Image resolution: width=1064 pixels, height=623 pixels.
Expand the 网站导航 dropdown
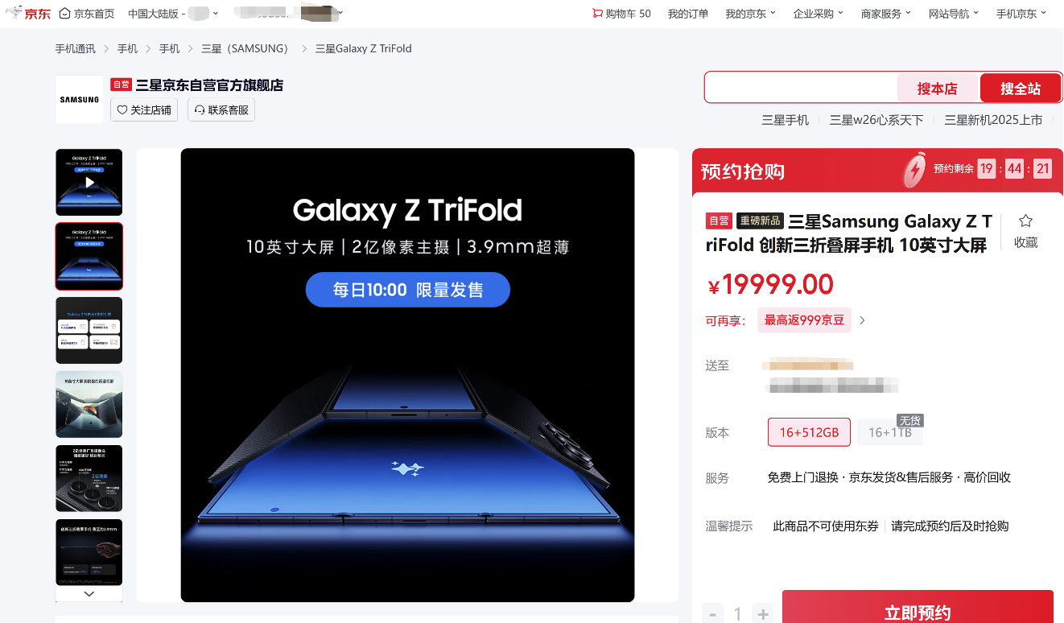(954, 14)
